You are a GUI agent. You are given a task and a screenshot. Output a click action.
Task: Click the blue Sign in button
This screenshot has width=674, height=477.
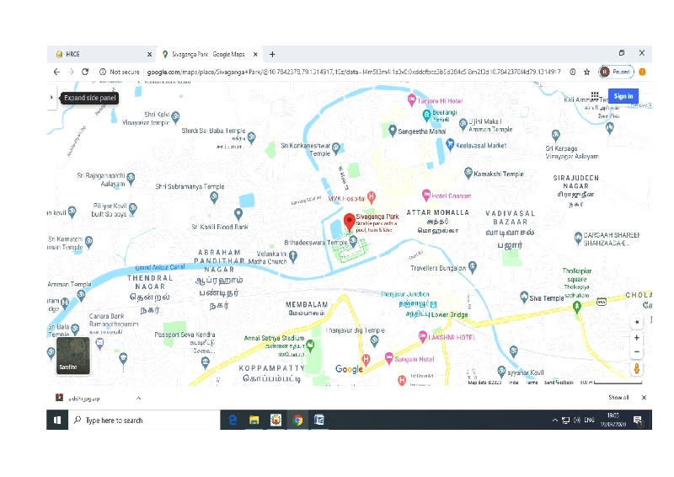[623, 96]
